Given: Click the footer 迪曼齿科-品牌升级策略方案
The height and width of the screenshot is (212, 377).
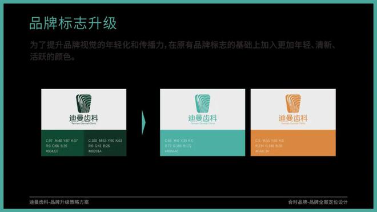Looking at the screenshot, I should pos(59,202).
